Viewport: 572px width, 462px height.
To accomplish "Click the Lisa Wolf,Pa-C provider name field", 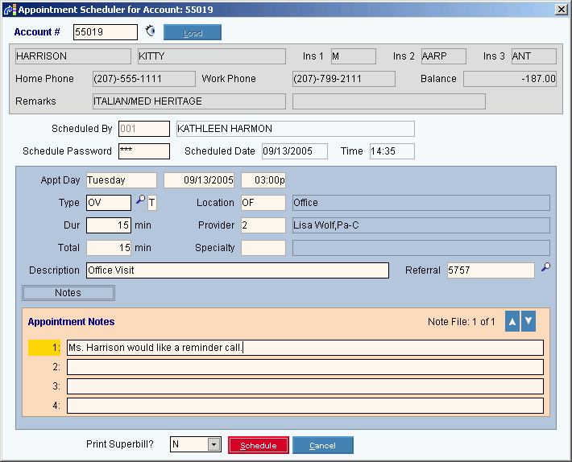I will 421,225.
